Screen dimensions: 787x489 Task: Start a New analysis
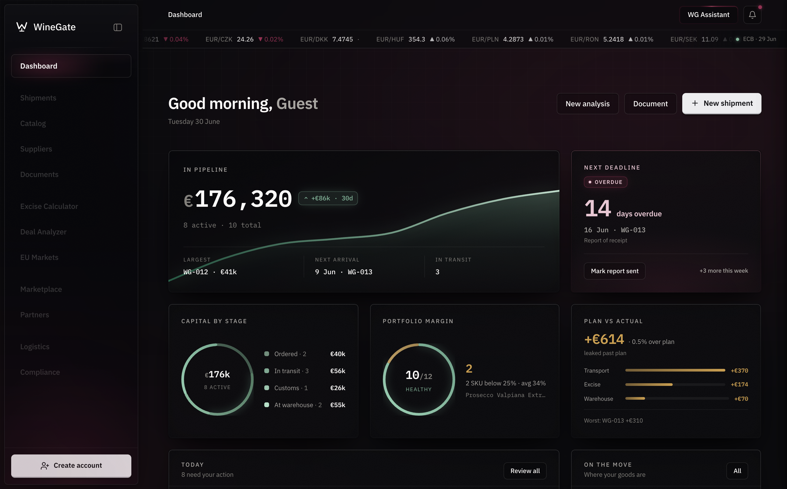tap(587, 103)
